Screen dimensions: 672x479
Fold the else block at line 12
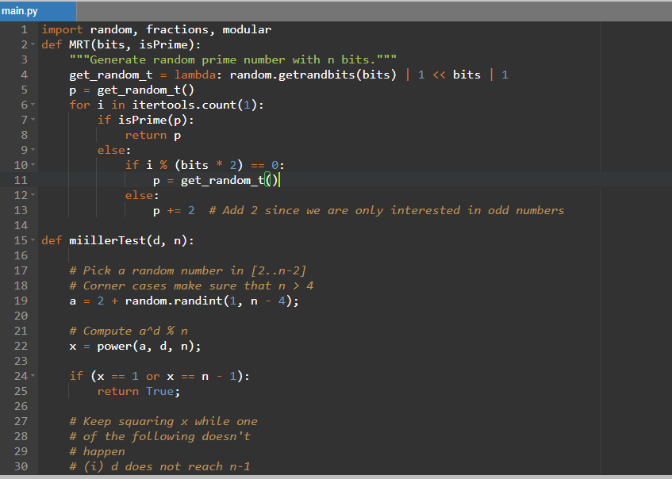point(34,196)
